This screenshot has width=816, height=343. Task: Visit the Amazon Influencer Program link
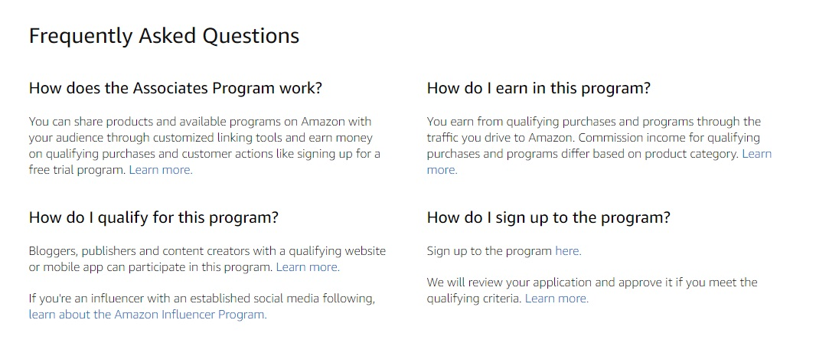[x=148, y=315]
